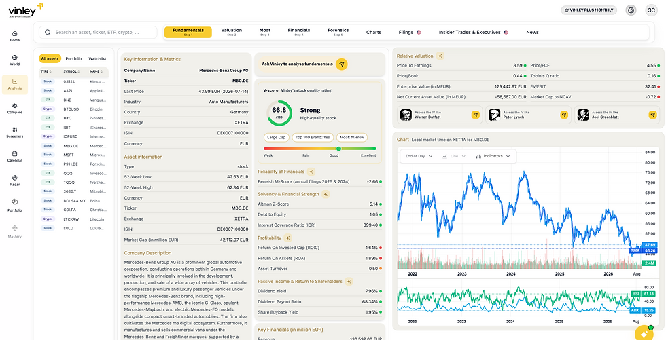Open the Indicators dropdown
Screen dimensions: 666x340
tap(493, 156)
